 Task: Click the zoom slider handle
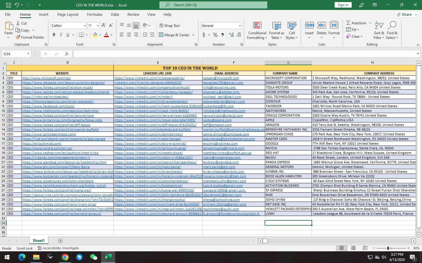pos(388,248)
